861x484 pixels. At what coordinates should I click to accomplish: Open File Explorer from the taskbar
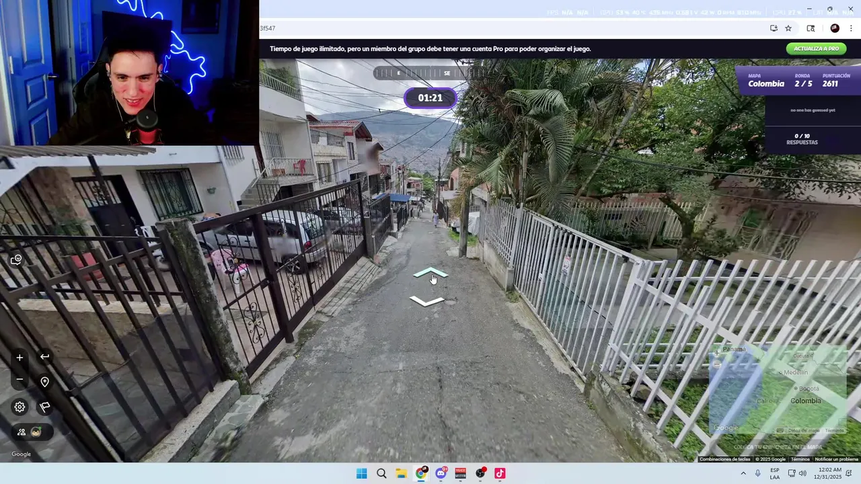point(401,473)
